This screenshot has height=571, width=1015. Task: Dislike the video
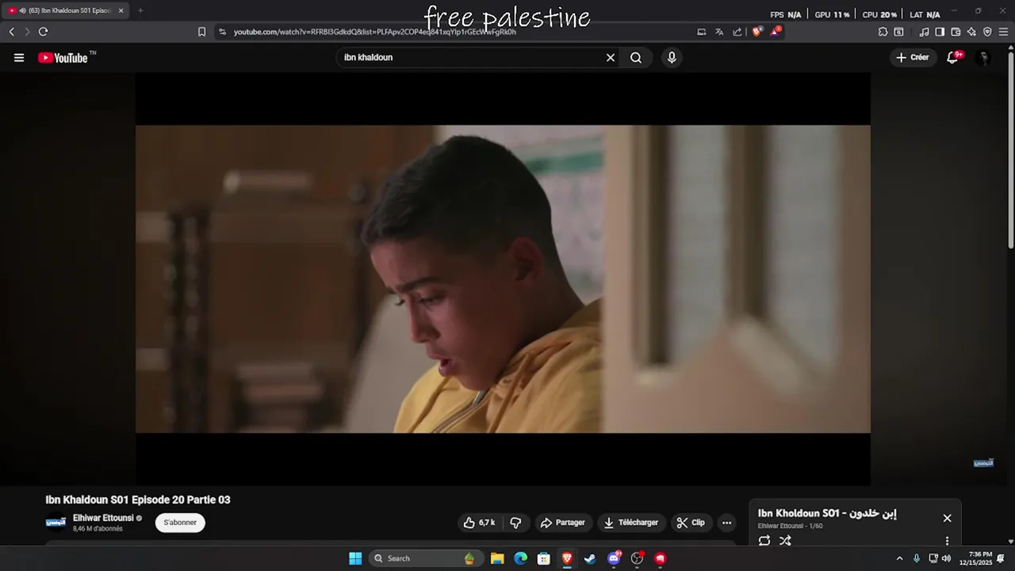[515, 523]
